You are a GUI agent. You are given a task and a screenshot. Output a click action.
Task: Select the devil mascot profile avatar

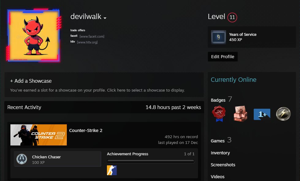(x=34, y=35)
